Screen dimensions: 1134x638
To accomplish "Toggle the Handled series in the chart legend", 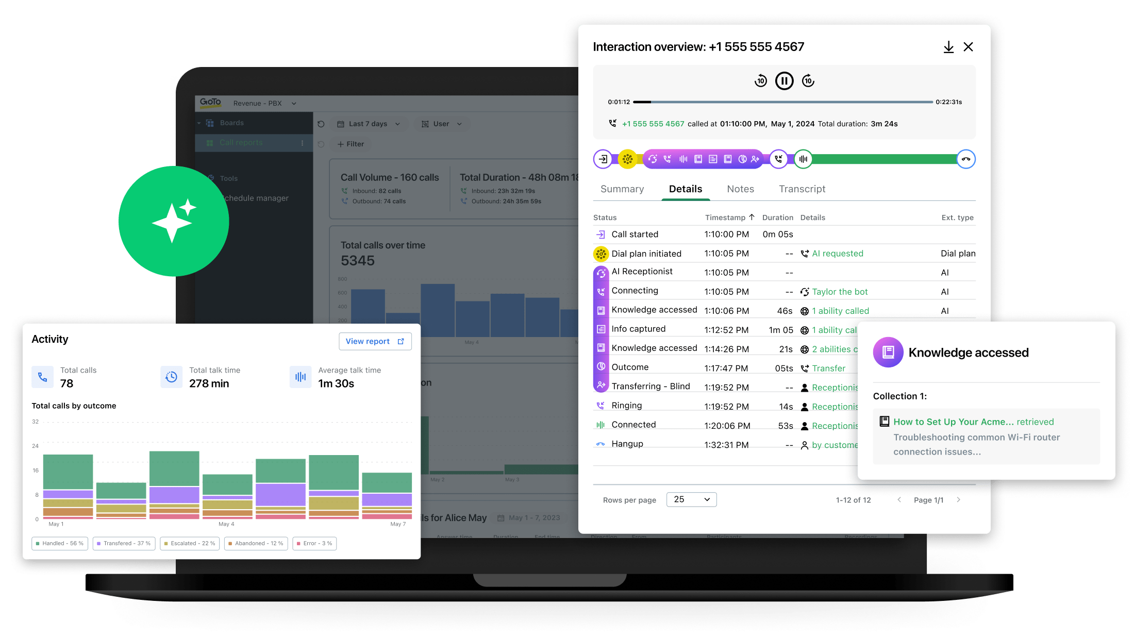I will pos(59,543).
